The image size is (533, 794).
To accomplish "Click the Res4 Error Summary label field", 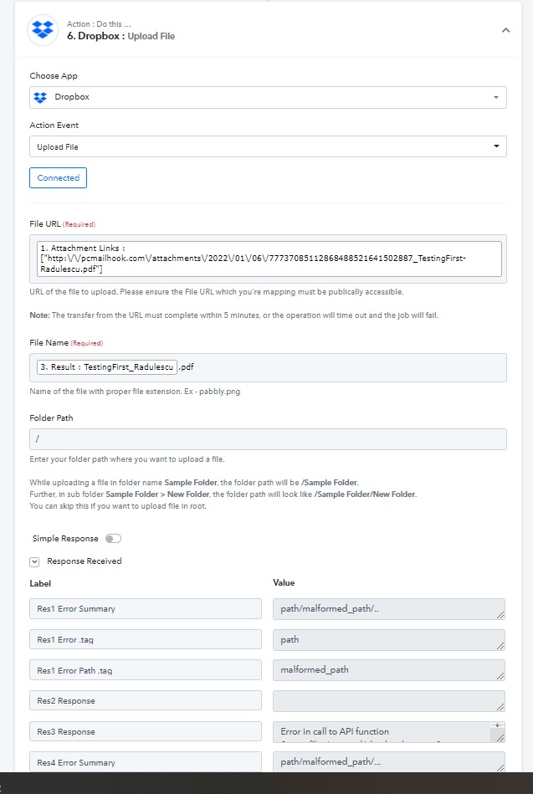I will pos(146,762).
